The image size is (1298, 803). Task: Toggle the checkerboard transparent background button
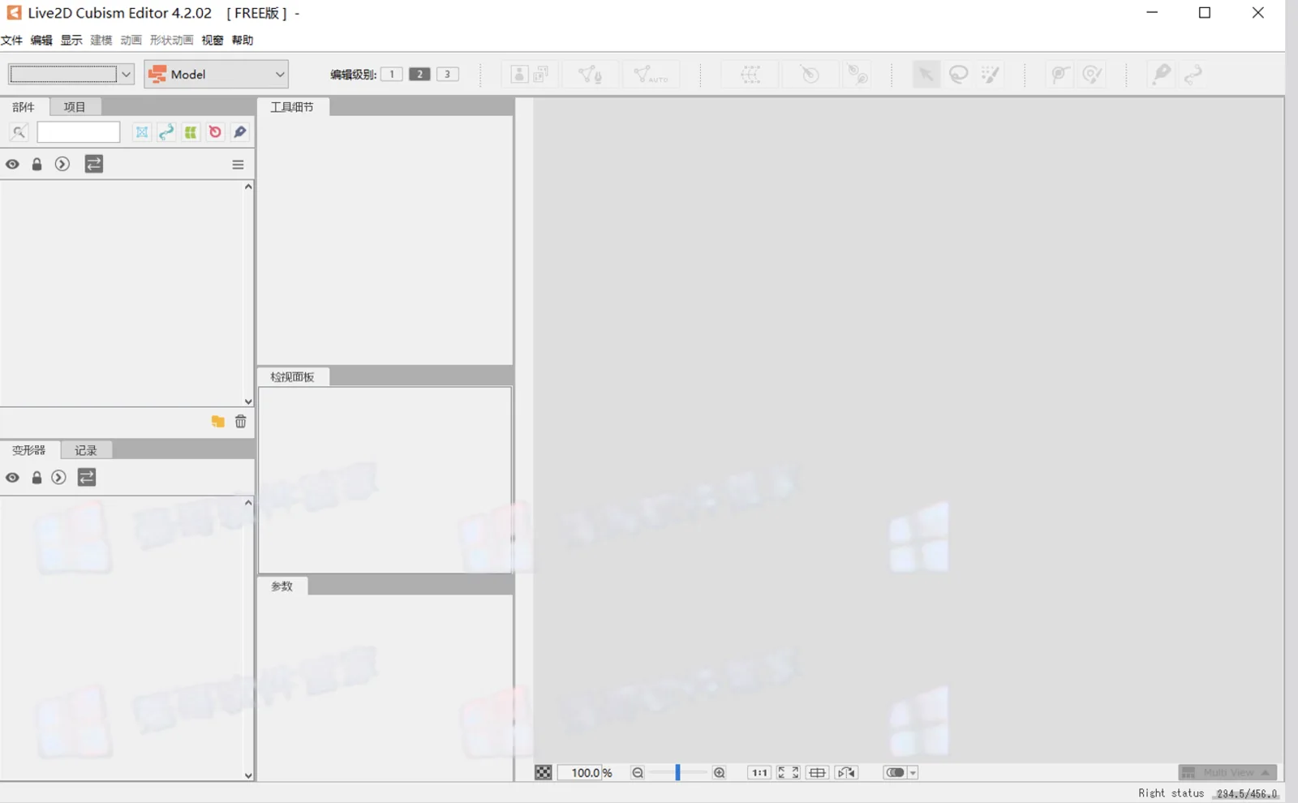click(544, 773)
